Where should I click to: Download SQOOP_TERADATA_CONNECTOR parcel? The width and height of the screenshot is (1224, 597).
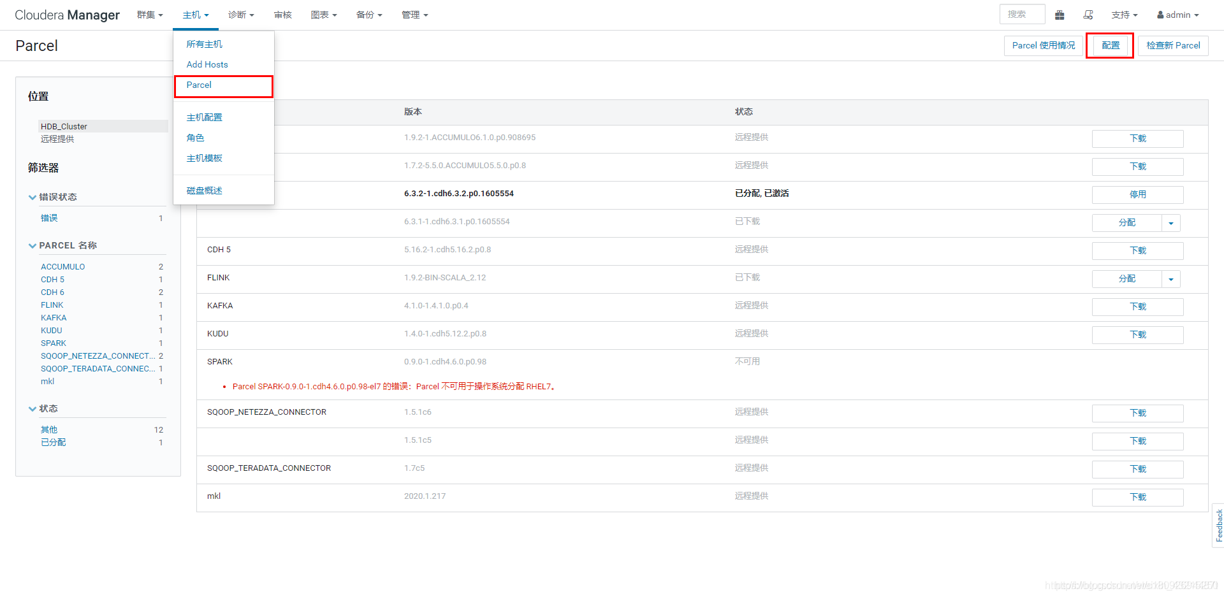point(1137,470)
